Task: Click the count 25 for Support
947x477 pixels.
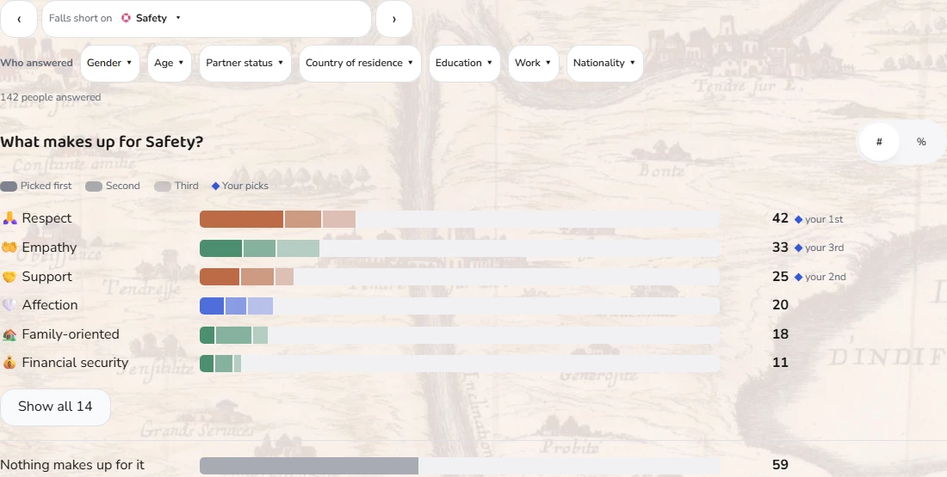Action: point(780,277)
